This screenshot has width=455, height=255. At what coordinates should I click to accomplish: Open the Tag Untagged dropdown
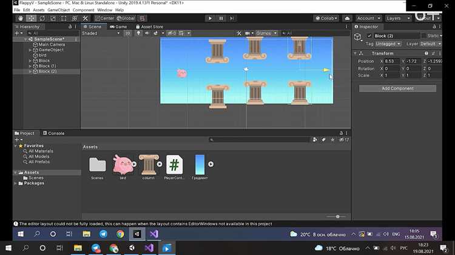[x=388, y=44]
